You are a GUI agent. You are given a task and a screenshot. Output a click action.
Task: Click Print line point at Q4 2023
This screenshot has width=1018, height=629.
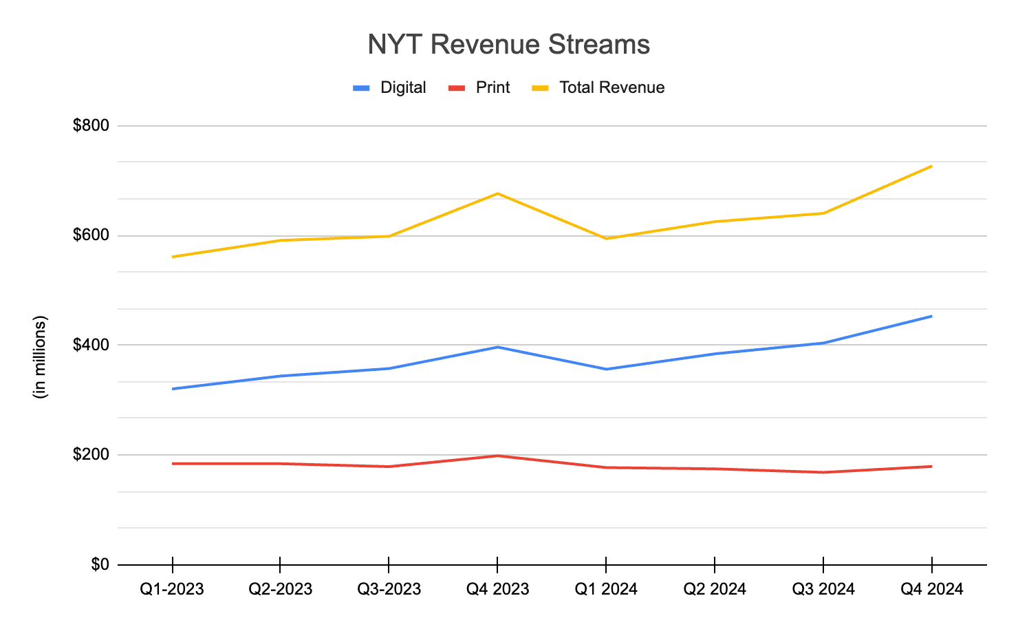click(498, 456)
